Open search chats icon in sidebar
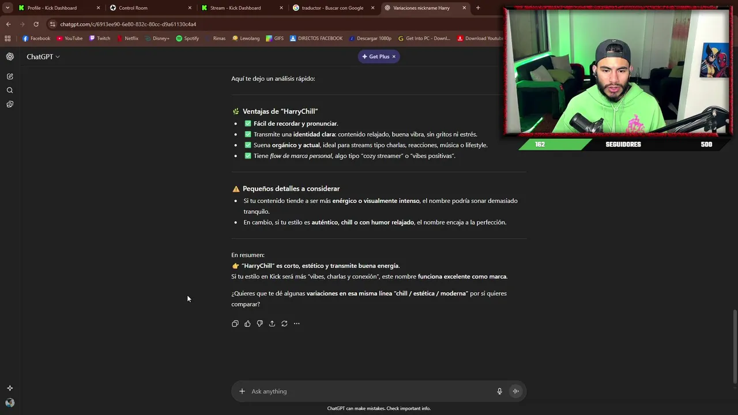738x415 pixels. coord(10,90)
